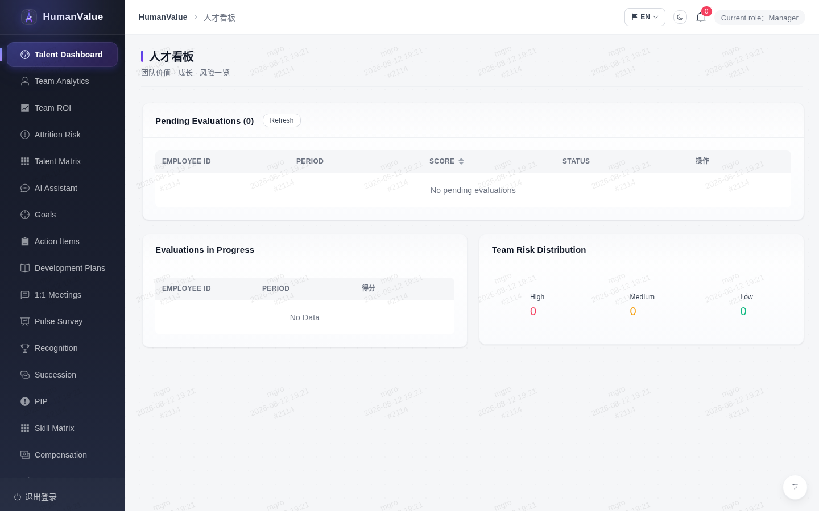
Task: Open Development Plans menu item
Action: click(63, 268)
